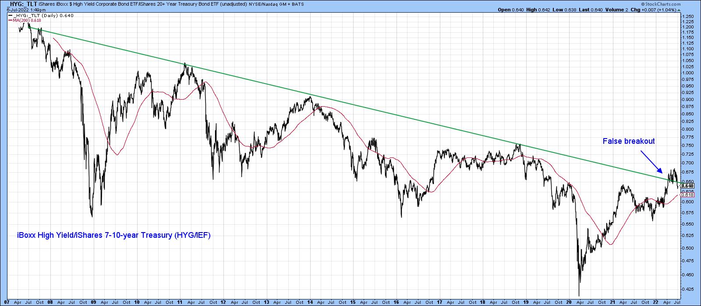Click the 11 year marker on time axis
This screenshot has width=701, height=306.
[180, 302]
